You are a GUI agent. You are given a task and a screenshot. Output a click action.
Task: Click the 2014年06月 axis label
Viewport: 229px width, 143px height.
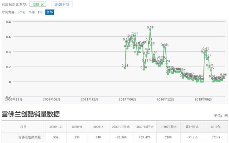click(127, 100)
